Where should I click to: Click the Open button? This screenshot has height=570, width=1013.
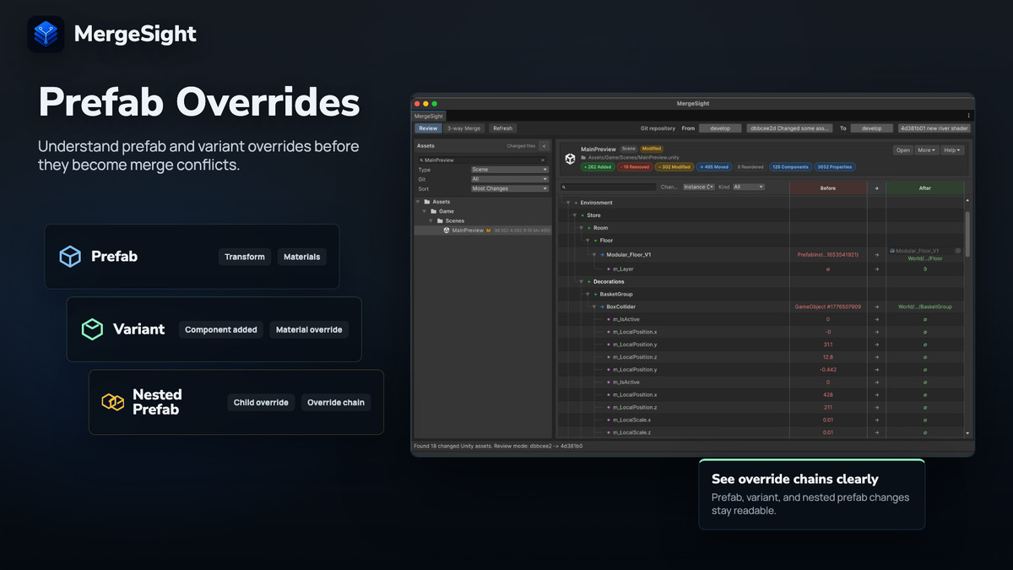tap(903, 150)
